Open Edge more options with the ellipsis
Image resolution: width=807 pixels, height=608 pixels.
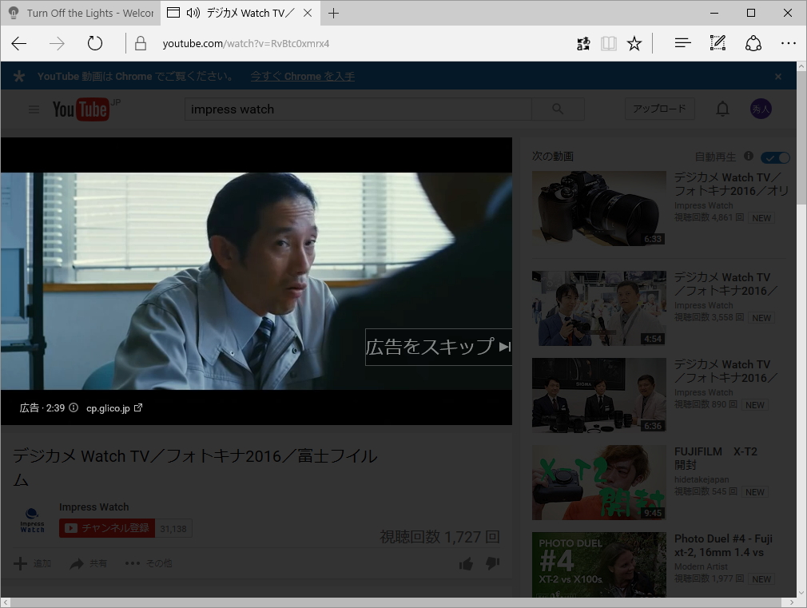pos(789,43)
